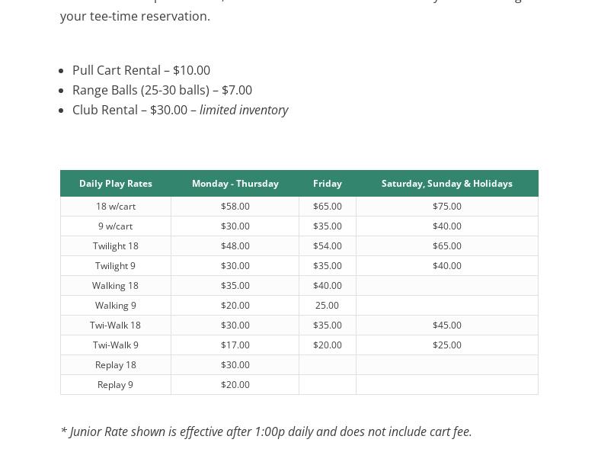Select the Range Balls price line
Screen dimensions: 598x449
point(162,90)
